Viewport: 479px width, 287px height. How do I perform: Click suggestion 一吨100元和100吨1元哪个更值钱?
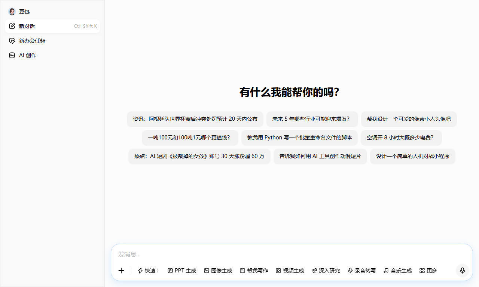coord(190,138)
